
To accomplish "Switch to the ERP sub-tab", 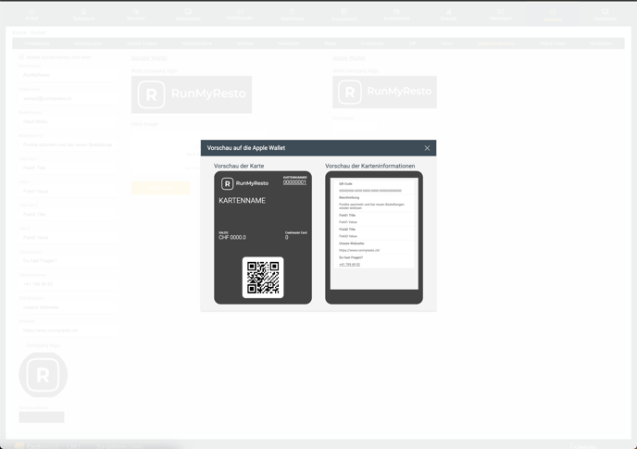I will (413, 44).
